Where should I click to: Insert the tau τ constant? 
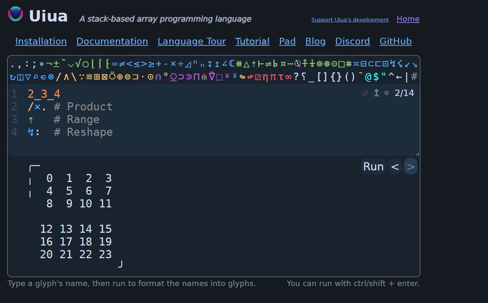pos(281,76)
